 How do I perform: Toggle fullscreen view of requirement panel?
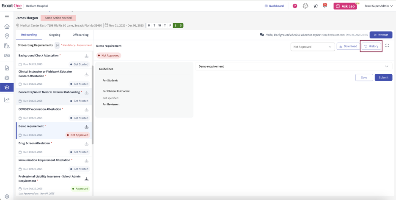[x=387, y=46]
